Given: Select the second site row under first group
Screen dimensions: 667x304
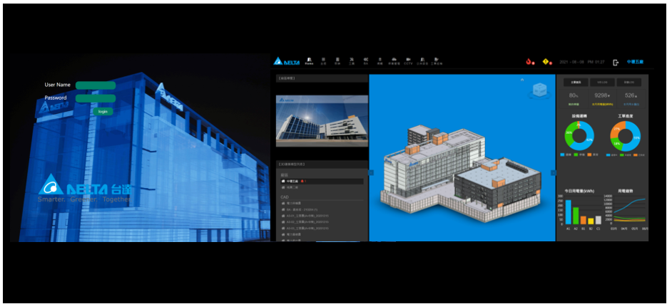Looking at the screenshot, I should (322, 187).
